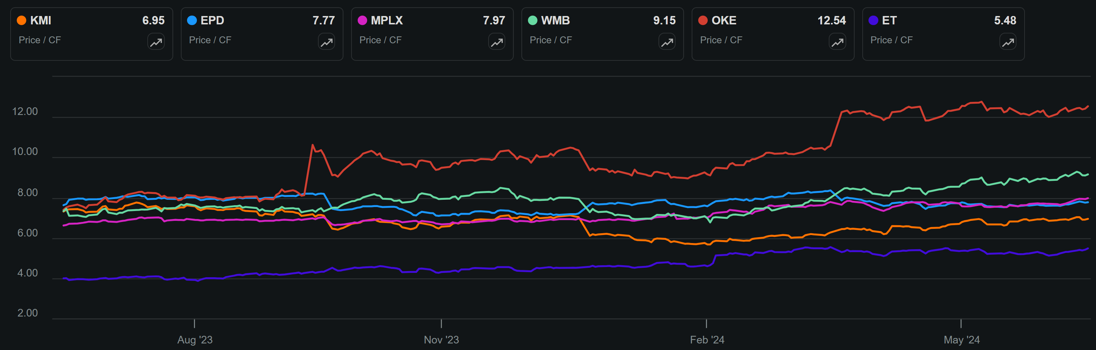Viewport: 1096px width, 350px height.
Task: Select the MPLX ticker card
Action: click(x=432, y=33)
